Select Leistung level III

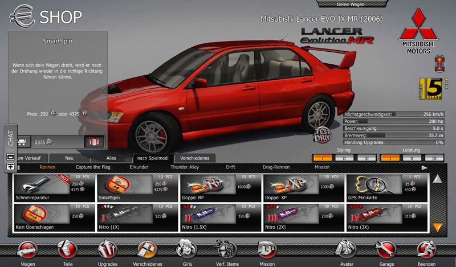click(x=433, y=158)
